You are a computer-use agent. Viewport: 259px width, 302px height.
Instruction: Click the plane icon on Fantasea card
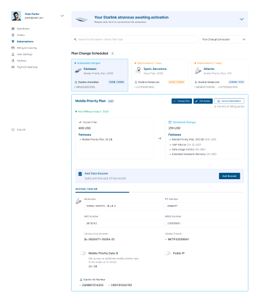click(78, 71)
